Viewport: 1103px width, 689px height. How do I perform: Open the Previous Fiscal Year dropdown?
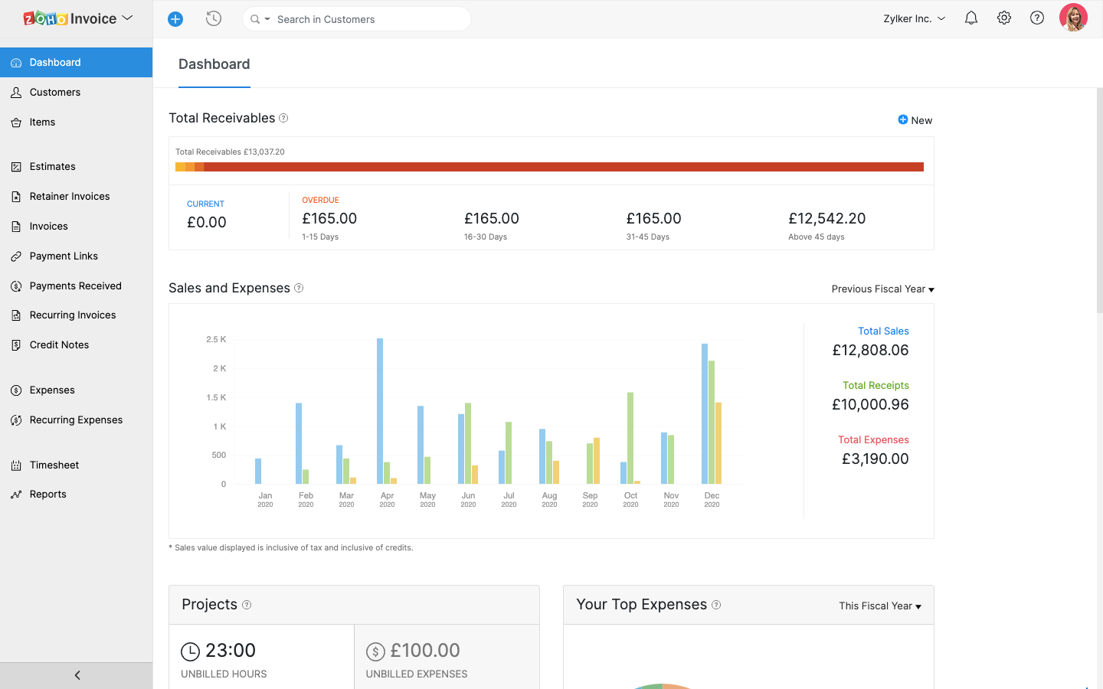882,289
